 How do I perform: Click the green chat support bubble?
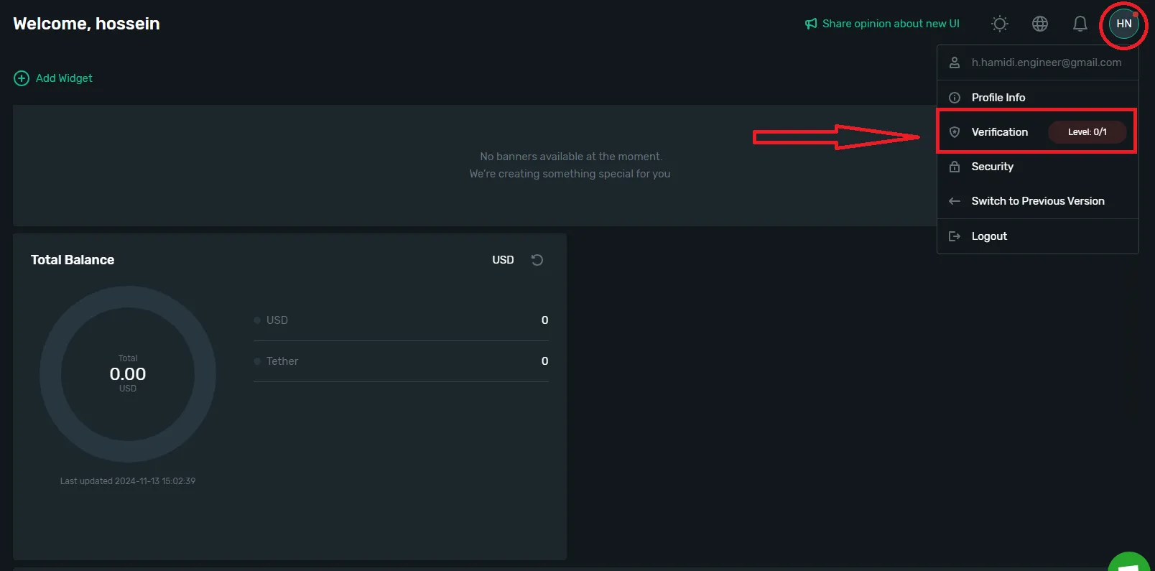tap(1131, 562)
